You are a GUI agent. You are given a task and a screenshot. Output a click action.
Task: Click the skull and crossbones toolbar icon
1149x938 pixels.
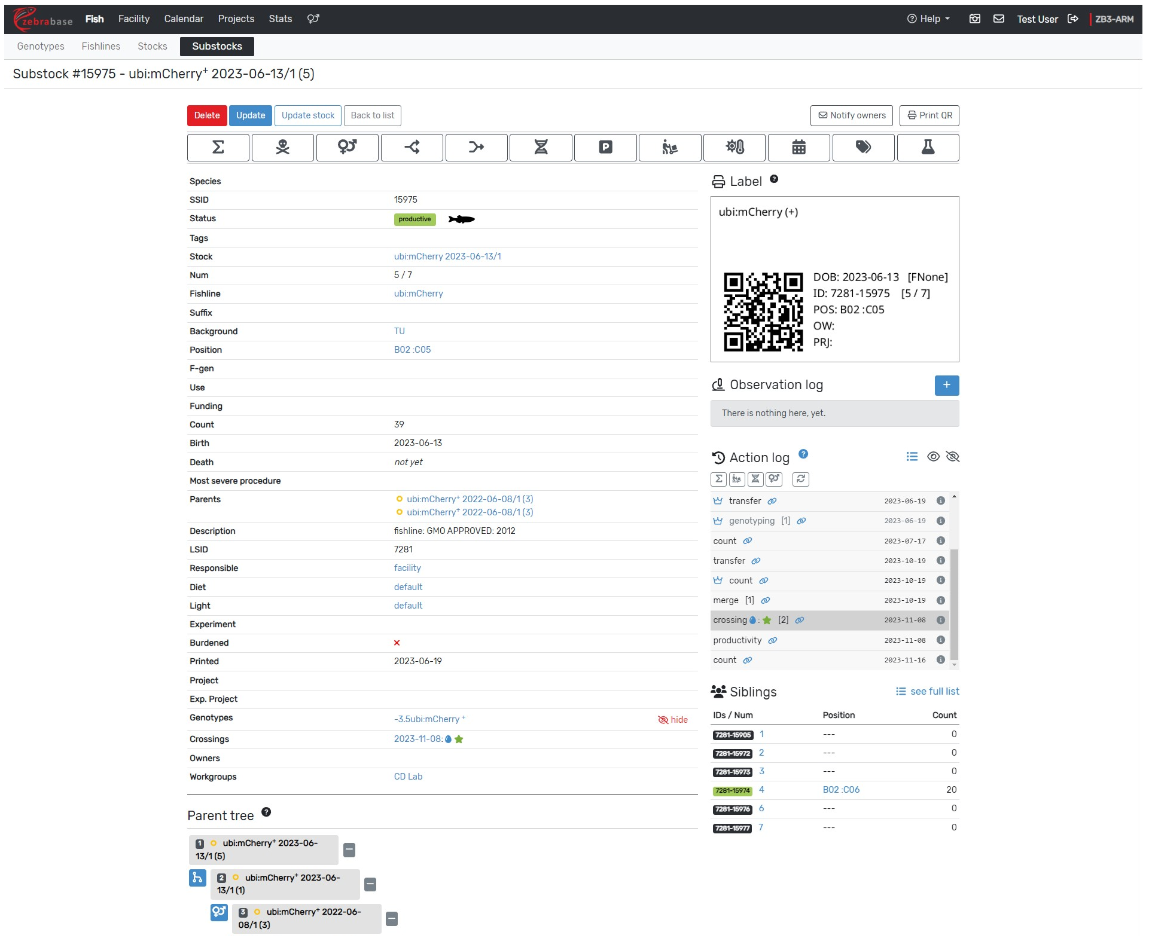(x=282, y=147)
